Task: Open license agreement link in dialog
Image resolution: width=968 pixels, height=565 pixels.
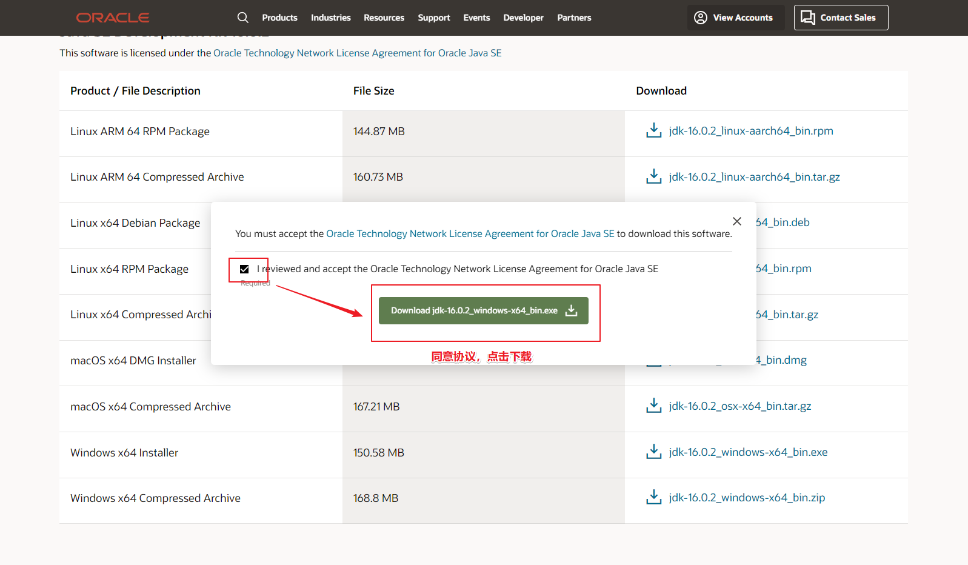Action: click(470, 233)
